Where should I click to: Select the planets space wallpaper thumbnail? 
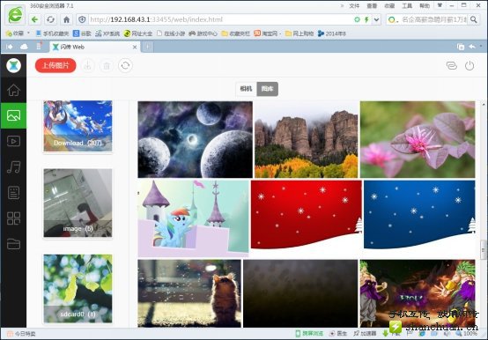point(196,139)
